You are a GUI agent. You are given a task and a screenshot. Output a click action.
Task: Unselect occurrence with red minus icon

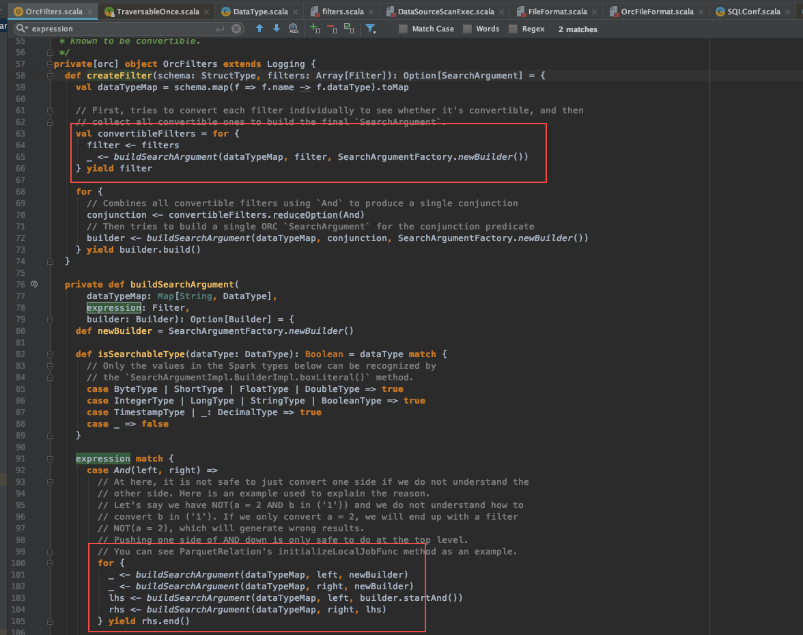click(332, 29)
